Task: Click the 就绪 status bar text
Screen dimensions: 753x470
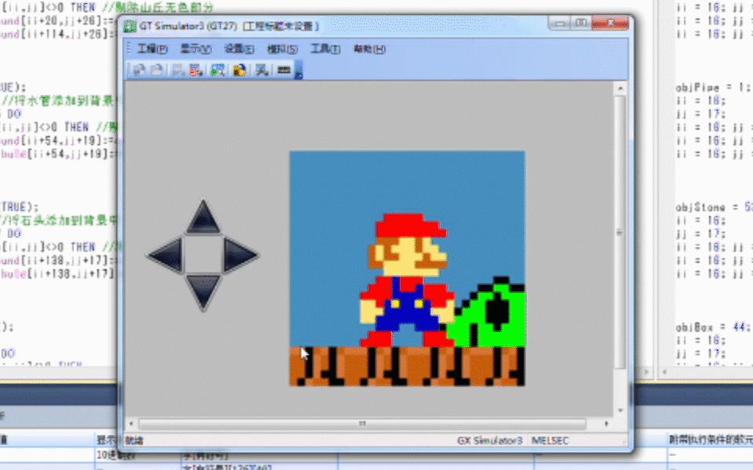Action: pos(134,440)
